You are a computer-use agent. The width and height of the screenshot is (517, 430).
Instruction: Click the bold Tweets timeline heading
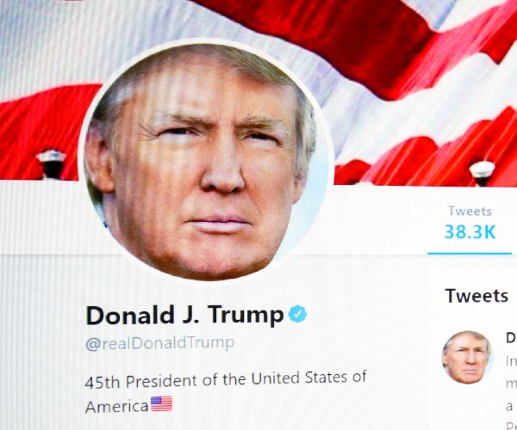(477, 296)
